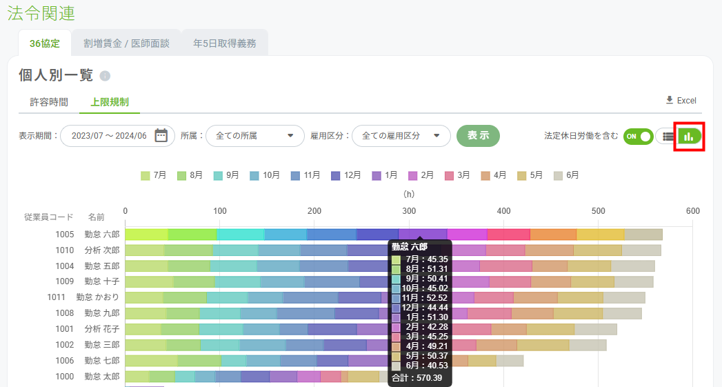The image size is (722, 387).
Task: Click 7月 bar segment for 勤怠 六郎
Action: pos(146,235)
